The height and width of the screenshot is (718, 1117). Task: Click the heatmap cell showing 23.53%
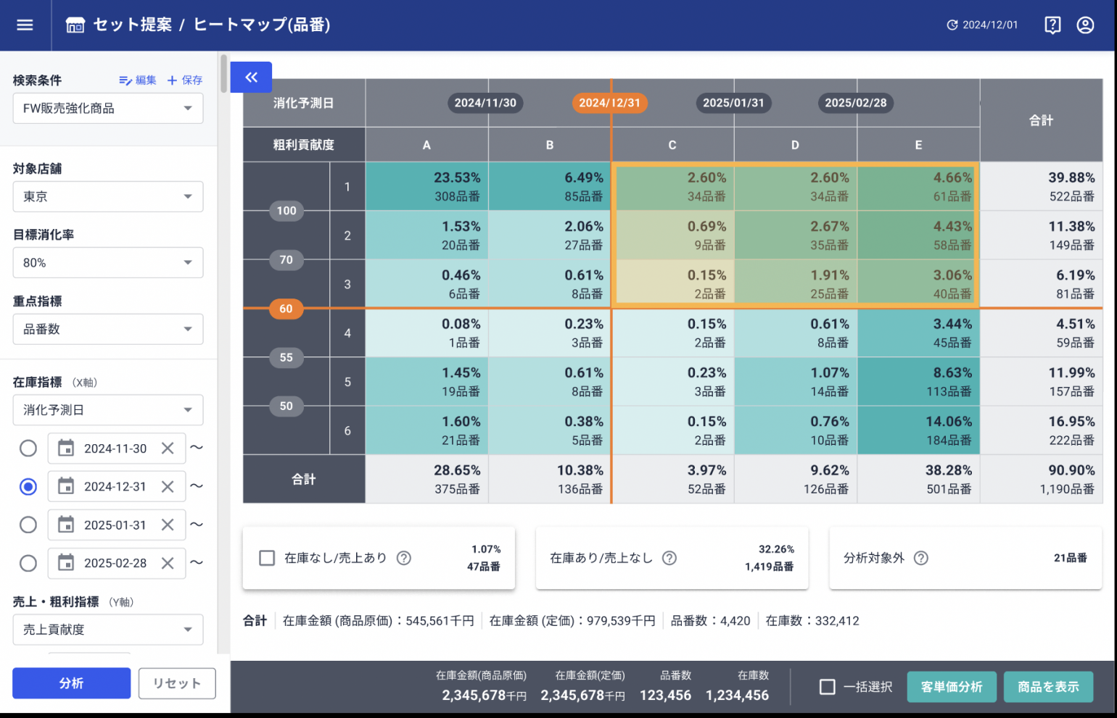point(426,186)
